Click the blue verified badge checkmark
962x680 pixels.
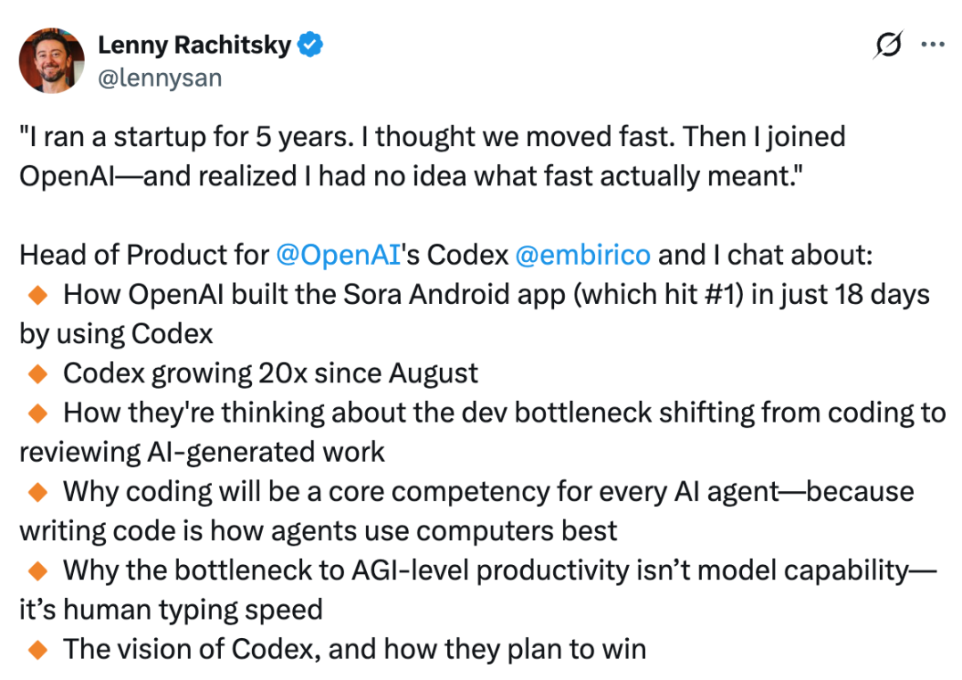(x=310, y=45)
